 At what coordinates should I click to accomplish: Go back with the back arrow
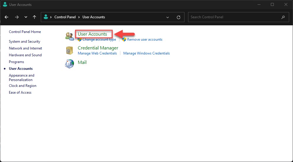tap(7, 17)
